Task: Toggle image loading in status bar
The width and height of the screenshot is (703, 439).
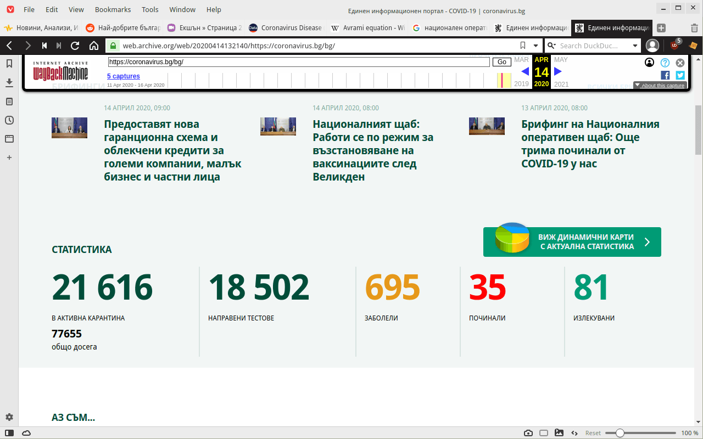Action: coord(559,433)
